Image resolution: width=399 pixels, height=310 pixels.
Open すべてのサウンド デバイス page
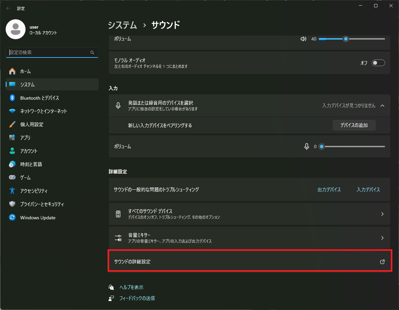point(249,214)
